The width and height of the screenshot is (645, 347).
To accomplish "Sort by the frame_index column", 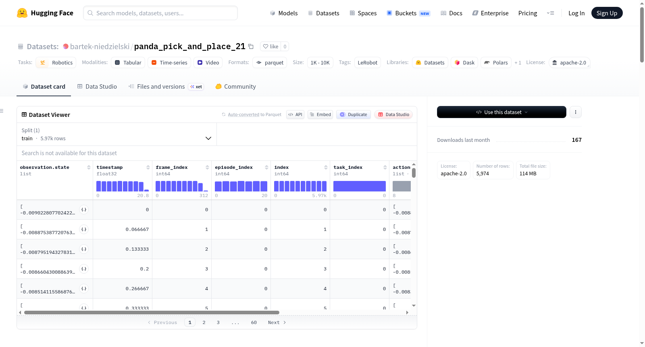I will (x=207, y=167).
